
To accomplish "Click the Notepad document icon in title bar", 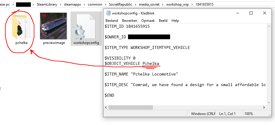I will point(108,13).
